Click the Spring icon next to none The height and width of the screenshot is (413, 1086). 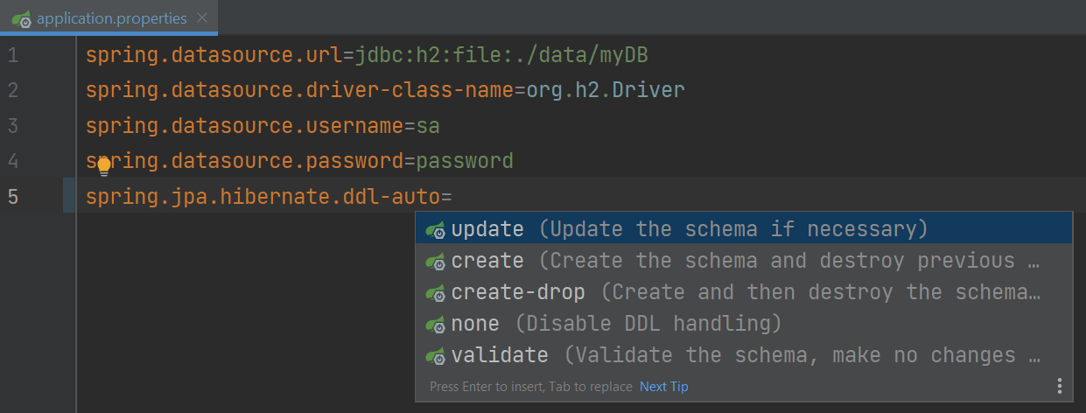435,325
